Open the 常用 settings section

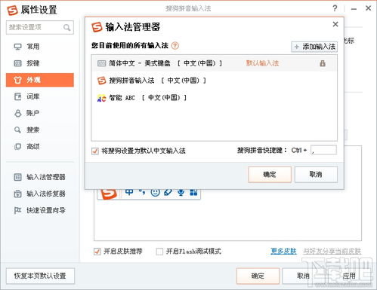pos(40,47)
